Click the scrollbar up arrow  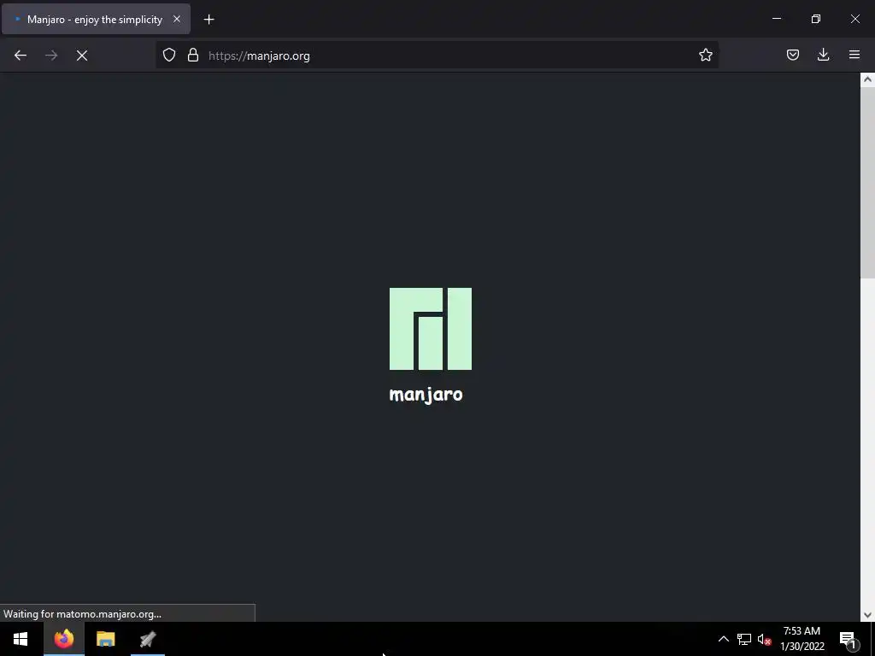coord(867,79)
